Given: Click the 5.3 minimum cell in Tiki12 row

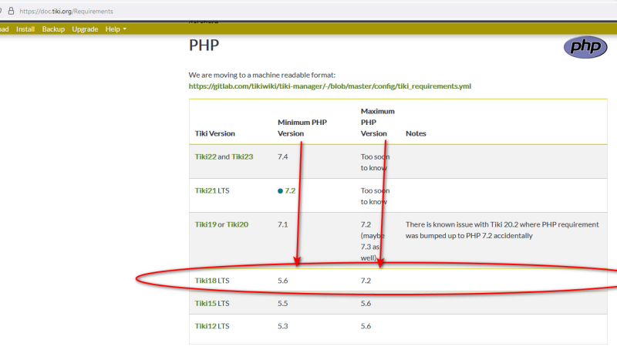Looking at the screenshot, I should [282, 326].
